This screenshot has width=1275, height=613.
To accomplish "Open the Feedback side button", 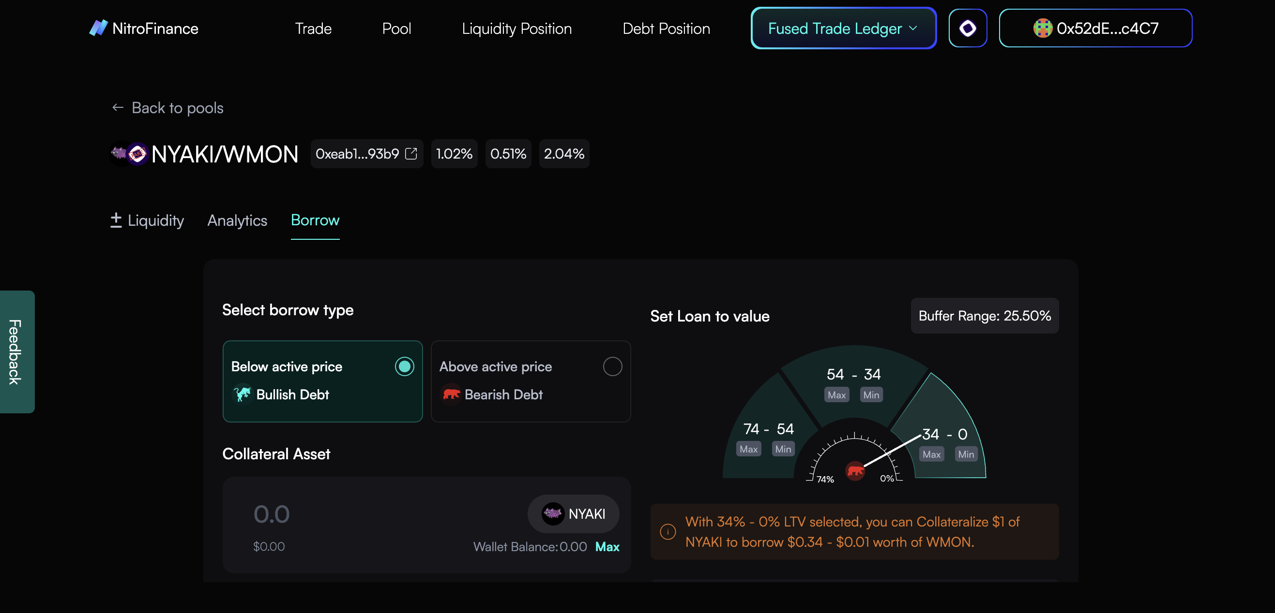I will coord(16,351).
